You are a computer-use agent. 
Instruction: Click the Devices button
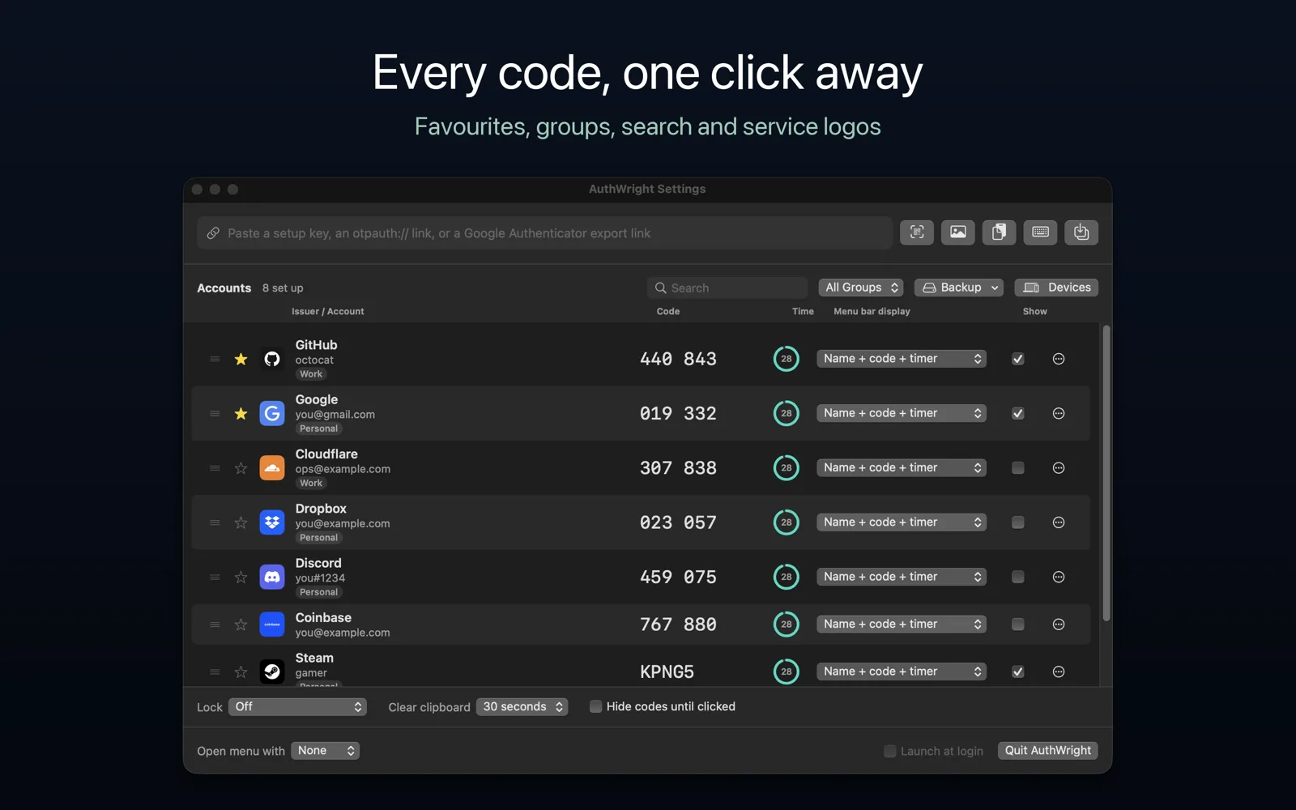(x=1056, y=288)
